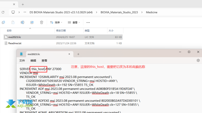Open the 文件 menu in Notepad
Screen dimensions: 202x113
pos(22,61)
